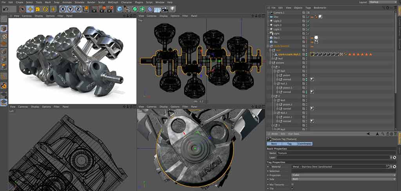Open the Create menu
The height and width of the screenshot is (191, 401).
(x=20, y=2)
